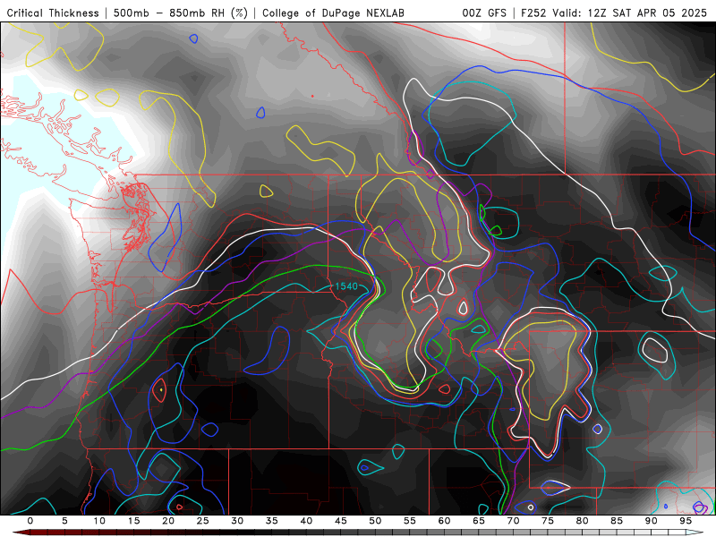Click the "00Z GFS" model run label
This screenshot has width=716, height=537.
coord(484,13)
